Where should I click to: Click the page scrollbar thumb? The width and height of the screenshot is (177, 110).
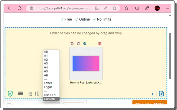point(170,56)
